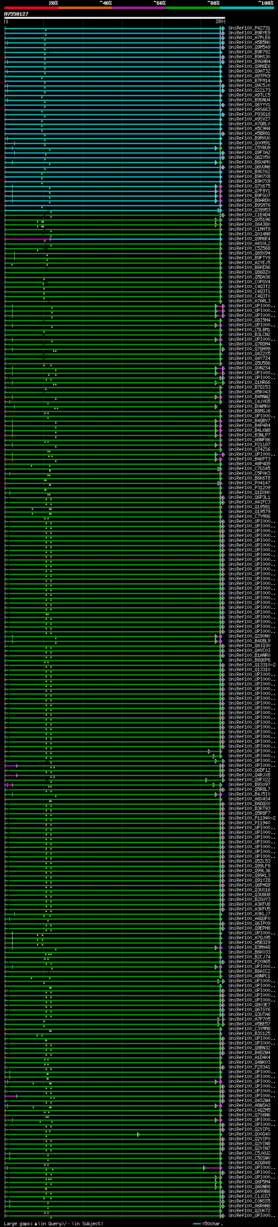Select hit label UniRef100_Q7QH99
This screenshot has height=1227, width=278.
(x=249, y=349)
